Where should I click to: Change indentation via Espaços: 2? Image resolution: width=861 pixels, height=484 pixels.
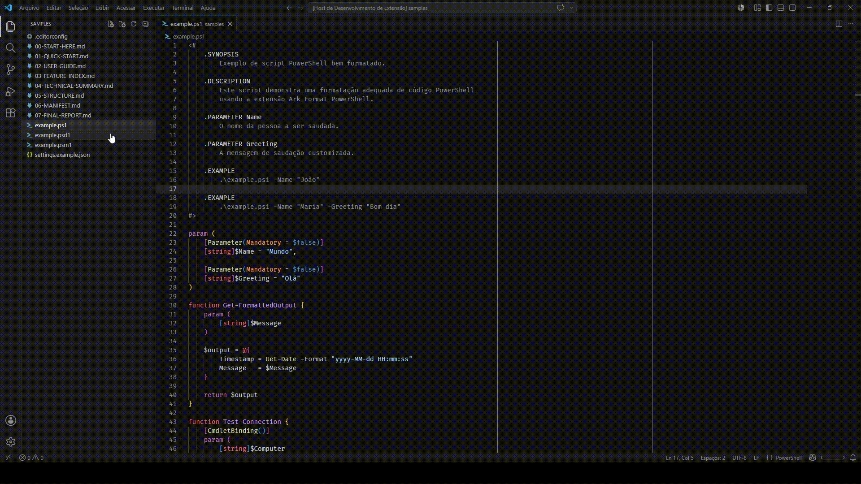(713, 458)
